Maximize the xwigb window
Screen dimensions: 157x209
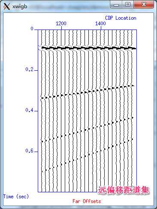click(128, 5)
